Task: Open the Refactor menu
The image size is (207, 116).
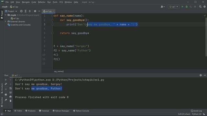Action: (x=42, y=2)
